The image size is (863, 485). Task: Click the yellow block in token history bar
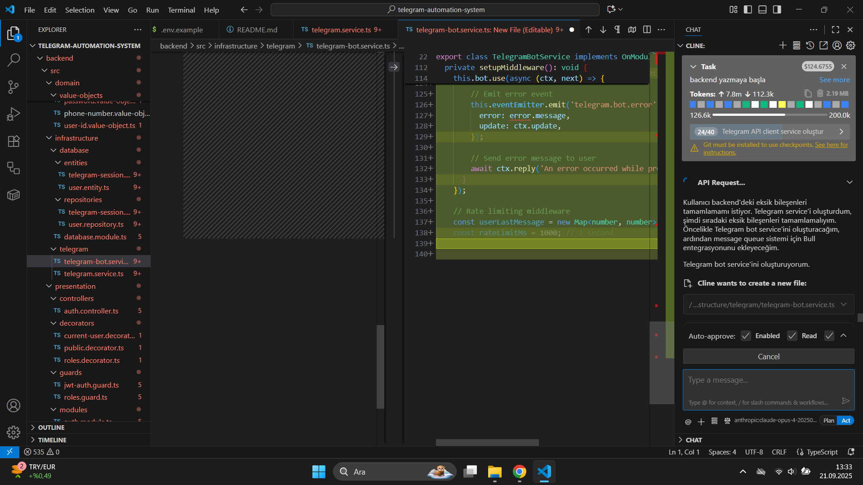(782, 105)
